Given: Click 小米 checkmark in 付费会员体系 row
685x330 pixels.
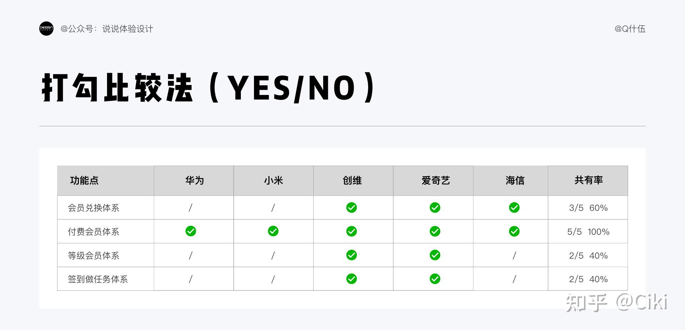Looking at the screenshot, I should tap(273, 231).
